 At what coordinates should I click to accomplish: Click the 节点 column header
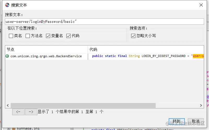click(47, 49)
